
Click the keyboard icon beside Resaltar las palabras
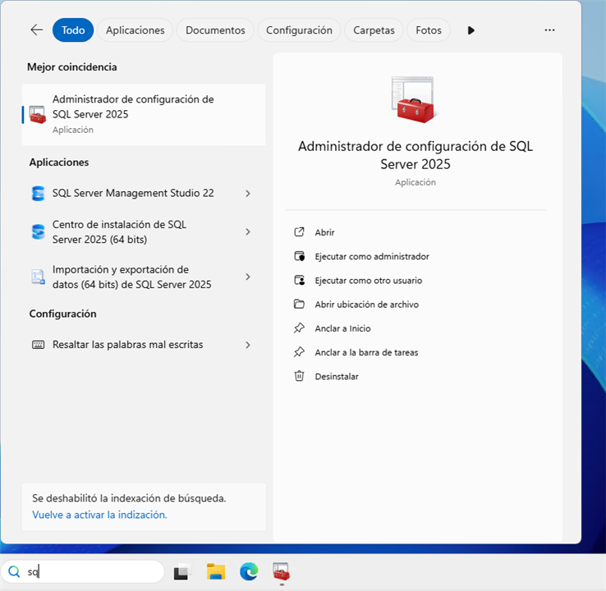coord(38,345)
